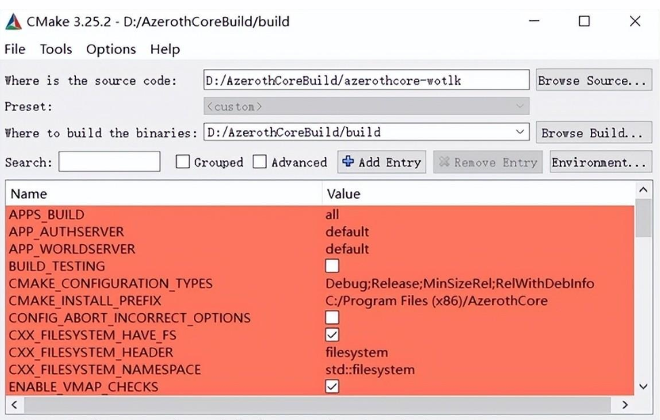
Task: Click the plus icon on Add Entry
Action: pos(348,161)
